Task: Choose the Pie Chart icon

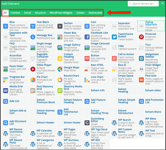Action: tap(33, 80)
